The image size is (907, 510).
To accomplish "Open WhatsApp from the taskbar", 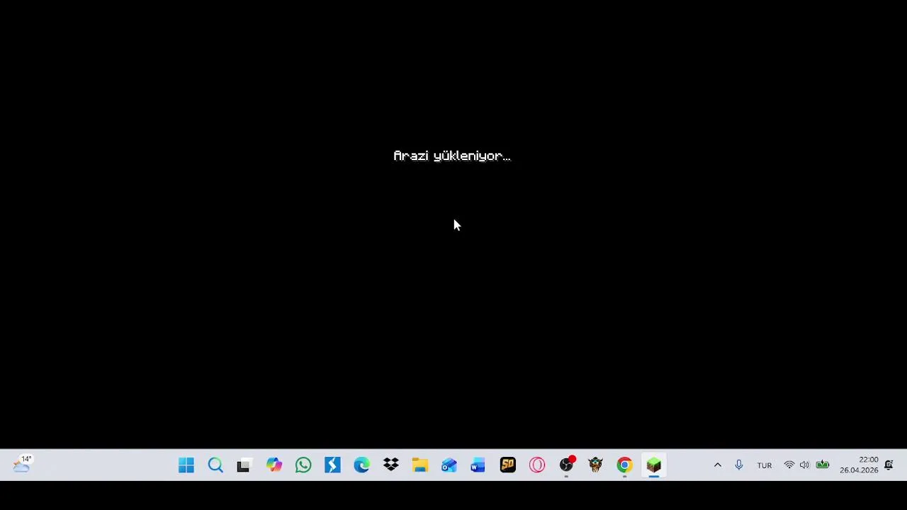I will (303, 465).
